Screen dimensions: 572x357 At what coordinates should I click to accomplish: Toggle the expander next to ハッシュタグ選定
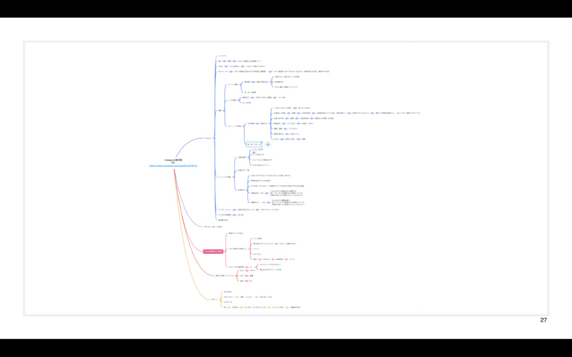point(233,177)
